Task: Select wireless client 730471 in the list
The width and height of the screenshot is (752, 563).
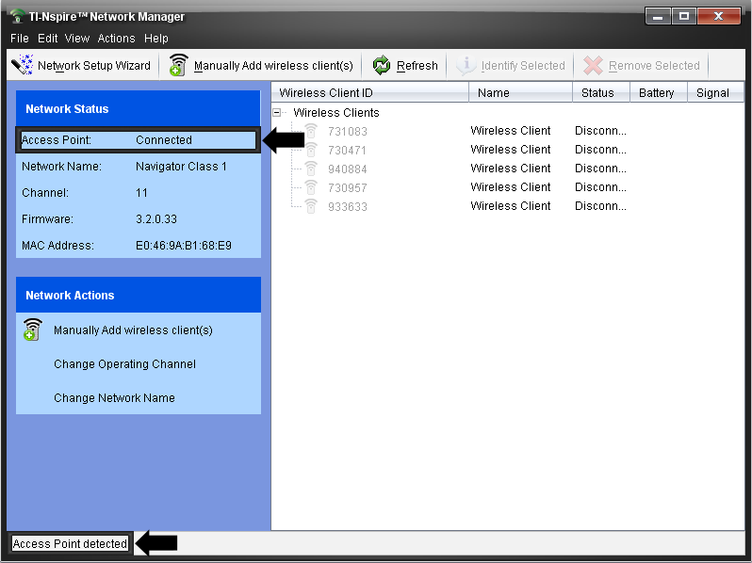Action: [x=347, y=151]
